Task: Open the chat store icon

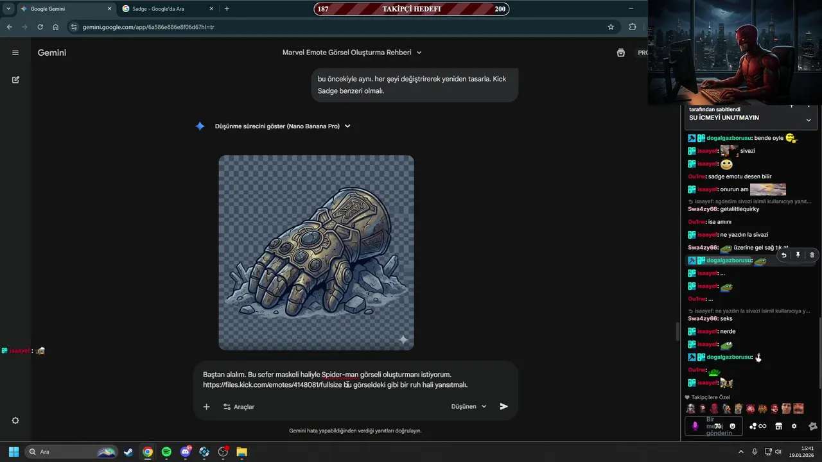Action: pos(778,426)
